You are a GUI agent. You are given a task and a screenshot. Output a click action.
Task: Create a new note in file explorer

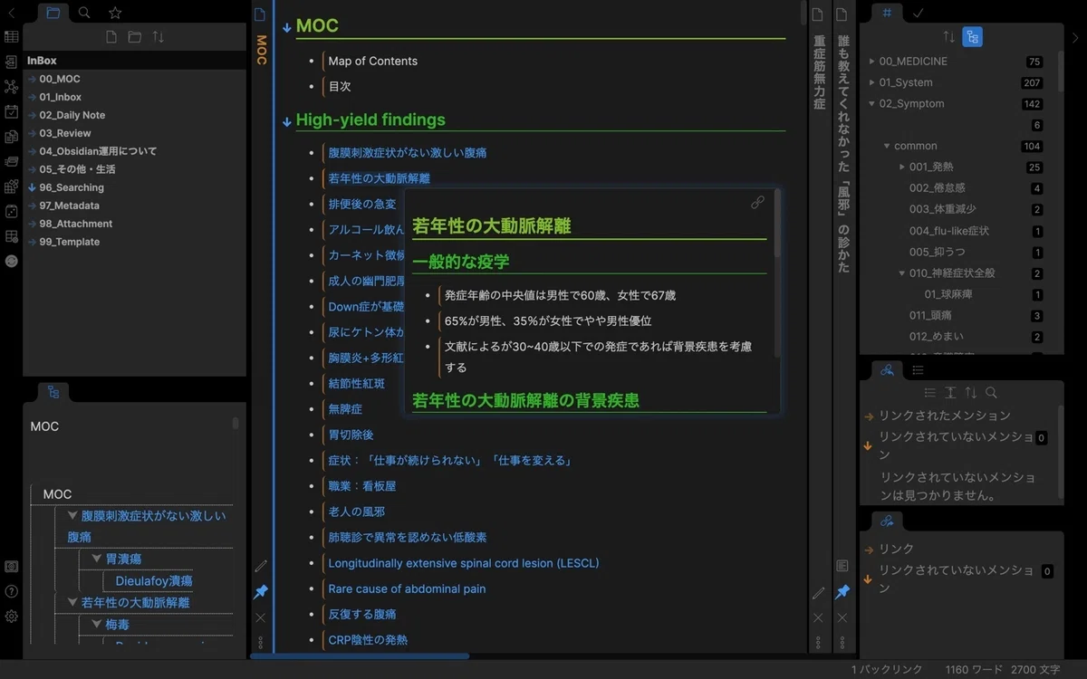pos(111,37)
